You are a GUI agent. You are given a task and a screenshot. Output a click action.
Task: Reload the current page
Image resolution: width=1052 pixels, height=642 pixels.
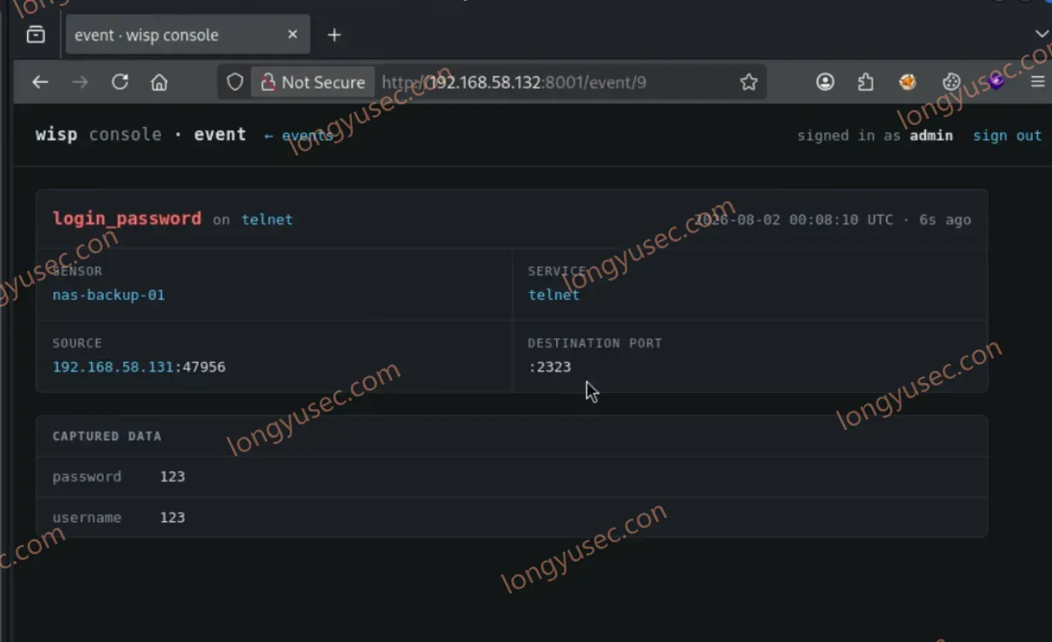pyautogui.click(x=120, y=82)
